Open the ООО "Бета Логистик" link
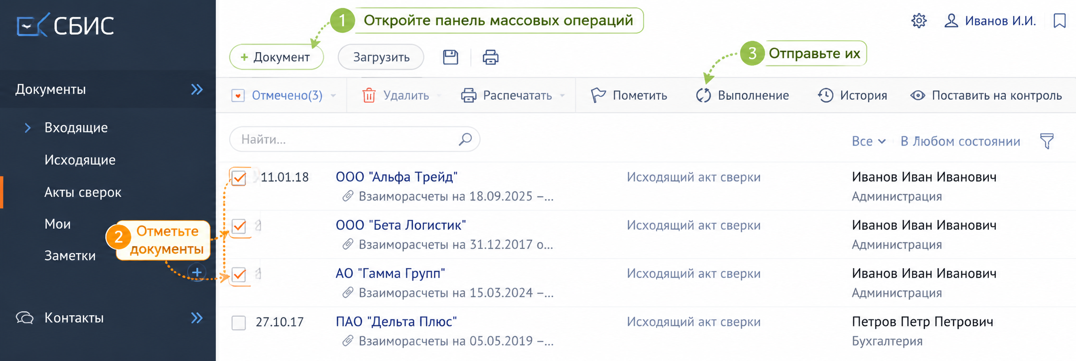The image size is (1076, 361). coord(400,225)
